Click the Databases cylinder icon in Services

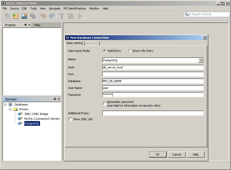(x=11, y=104)
